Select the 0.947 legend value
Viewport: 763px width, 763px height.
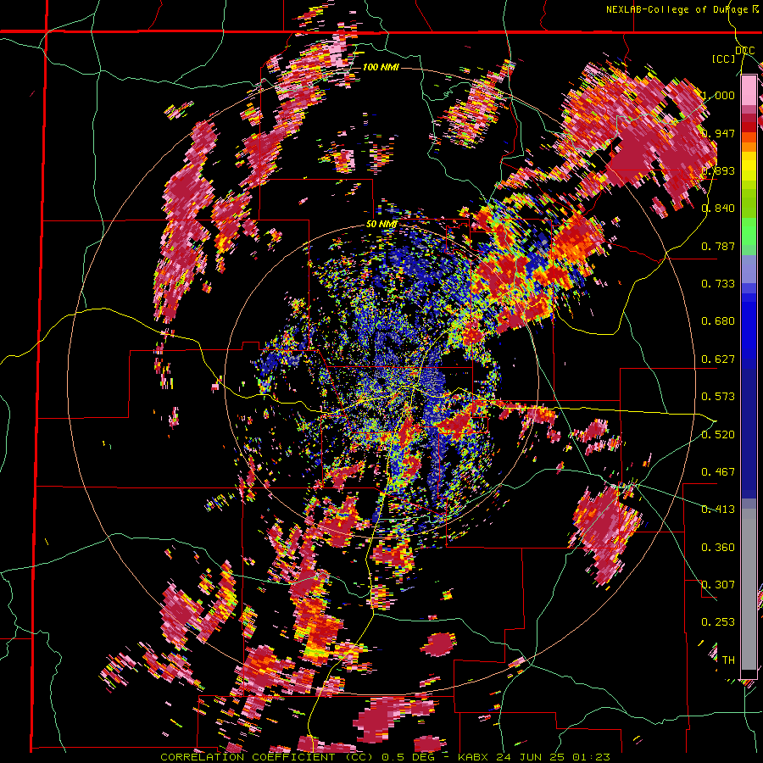(x=718, y=133)
